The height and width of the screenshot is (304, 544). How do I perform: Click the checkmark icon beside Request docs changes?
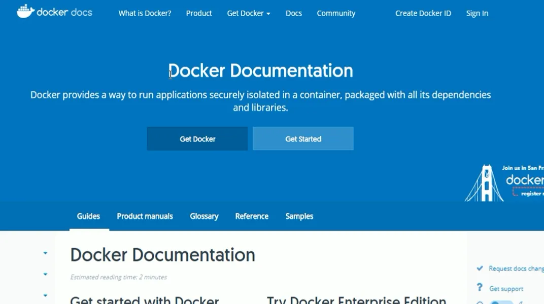480,268
